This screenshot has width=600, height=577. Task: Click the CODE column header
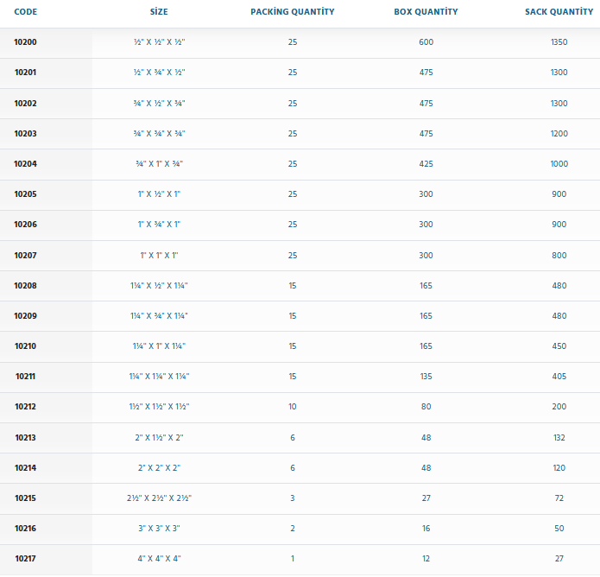click(26, 12)
